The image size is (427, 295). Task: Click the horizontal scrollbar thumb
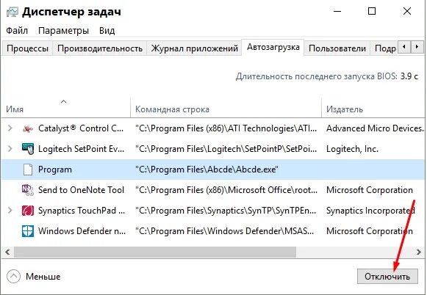pyautogui.click(x=155, y=252)
